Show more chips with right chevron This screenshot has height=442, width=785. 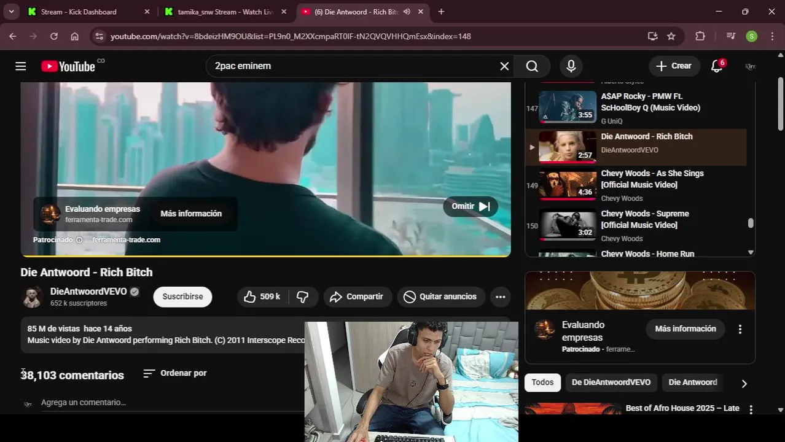[x=744, y=384]
